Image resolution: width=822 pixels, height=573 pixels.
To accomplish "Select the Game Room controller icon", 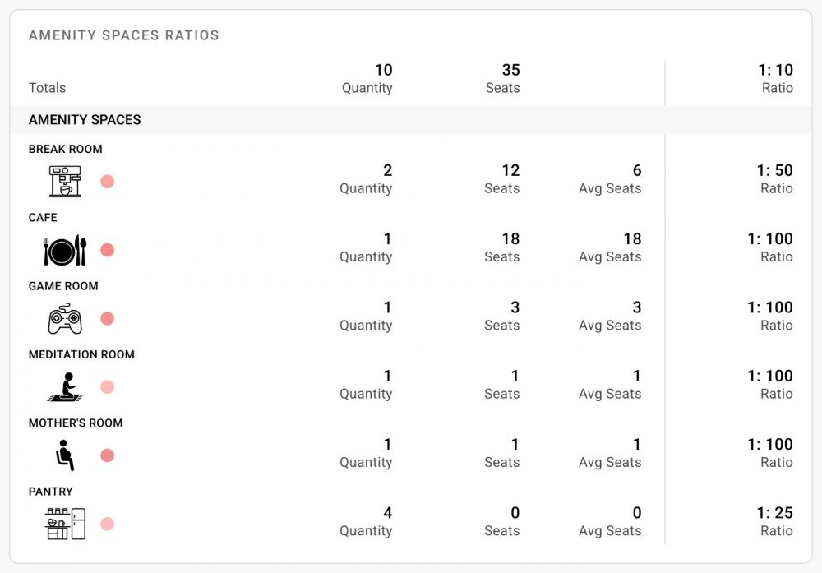I will 65,318.
